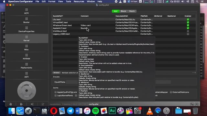Open the UEFI section in sidebar
Screen dimensions: 207x116
(27, 75)
